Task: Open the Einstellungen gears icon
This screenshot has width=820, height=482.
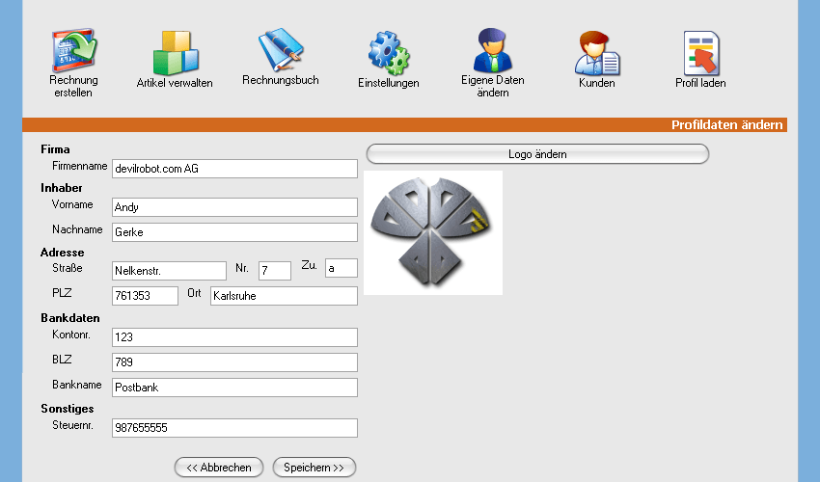Action: 389,53
